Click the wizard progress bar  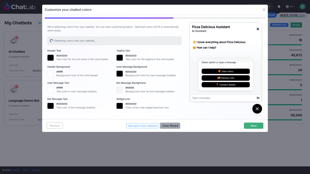pos(155,18)
